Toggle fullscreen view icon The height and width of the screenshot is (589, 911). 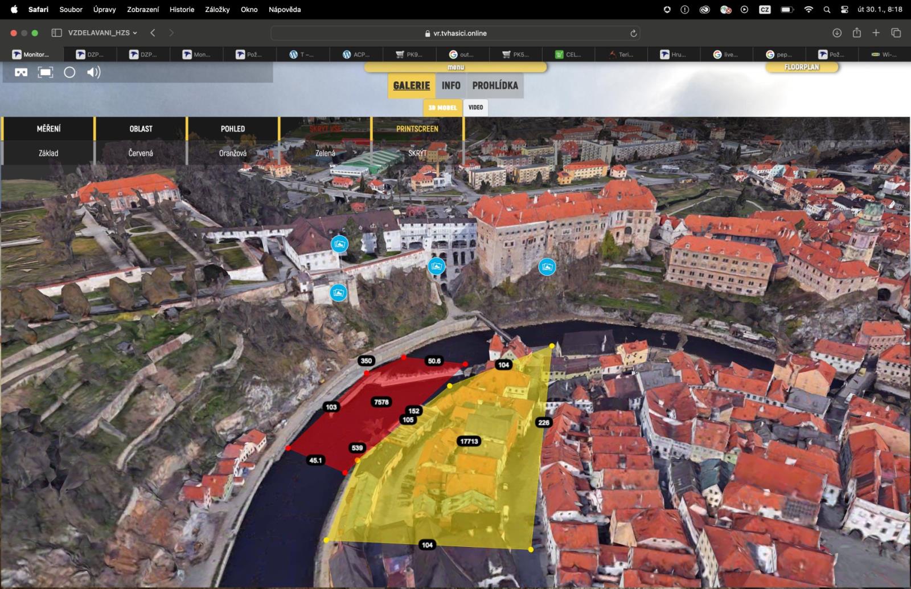click(46, 72)
